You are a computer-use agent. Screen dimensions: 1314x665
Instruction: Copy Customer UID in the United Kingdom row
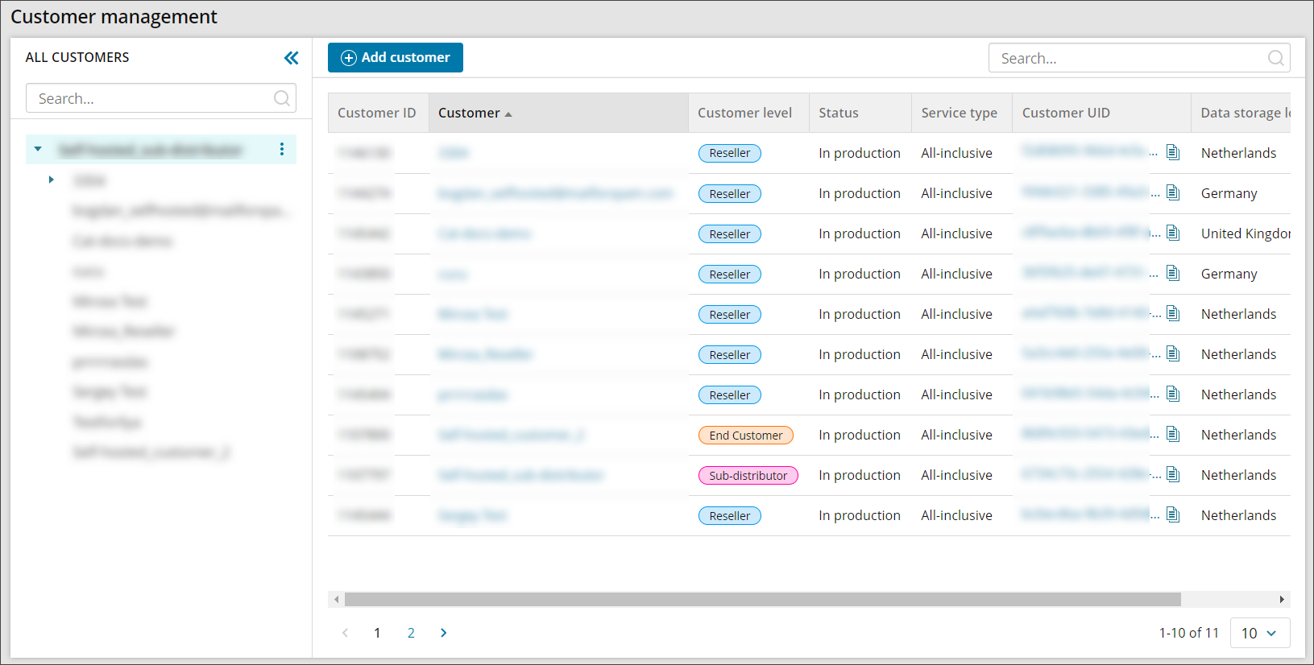[x=1173, y=233]
